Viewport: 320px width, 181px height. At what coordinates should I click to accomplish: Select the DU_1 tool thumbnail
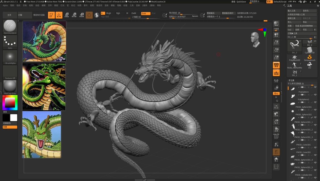(x=294, y=73)
